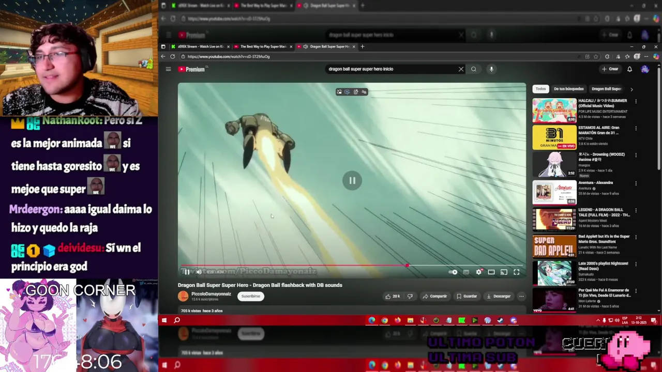The height and width of the screenshot is (372, 662).
Task: Select De tus búsquedas chip
Action: 568,89
